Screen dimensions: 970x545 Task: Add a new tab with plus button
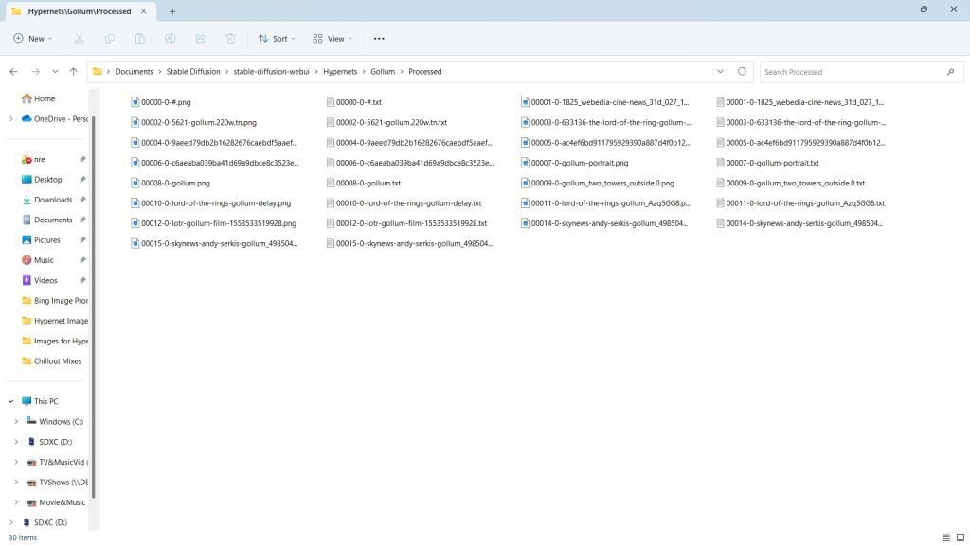(172, 11)
